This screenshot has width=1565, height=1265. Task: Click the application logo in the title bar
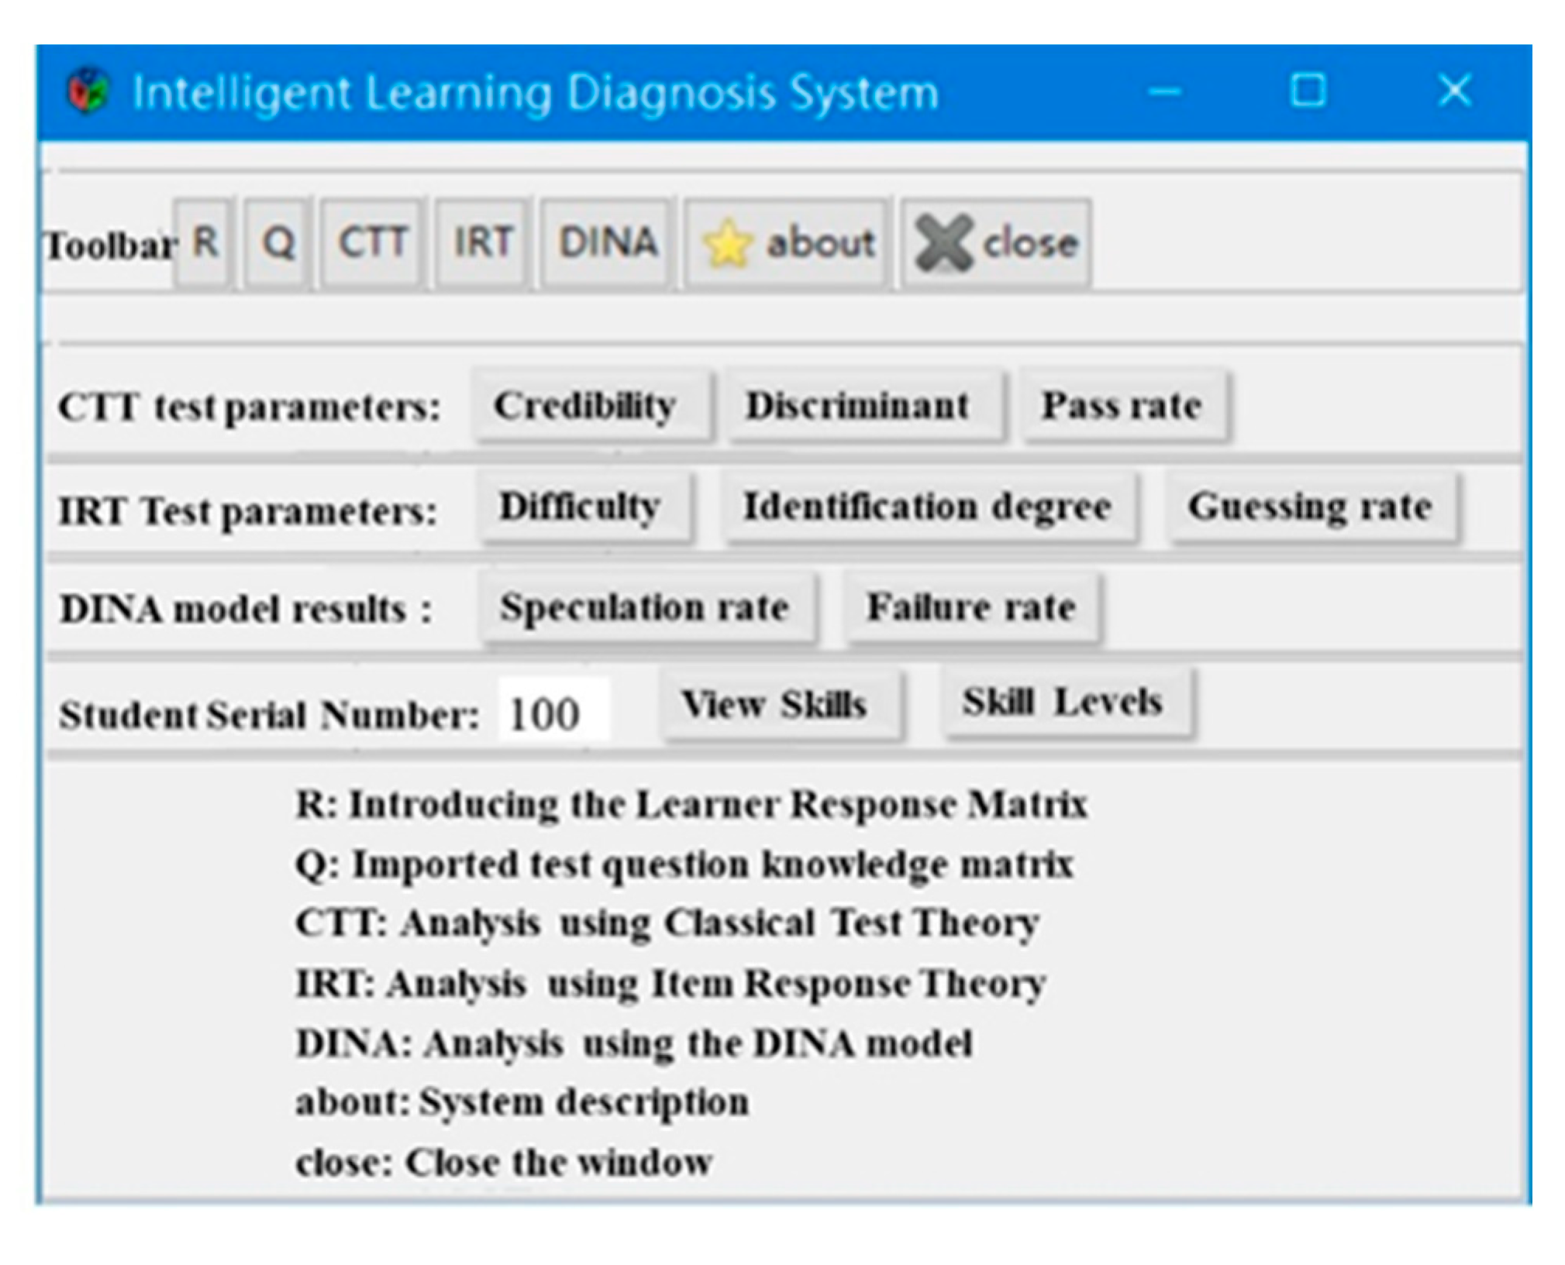pyautogui.click(x=88, y=91)
